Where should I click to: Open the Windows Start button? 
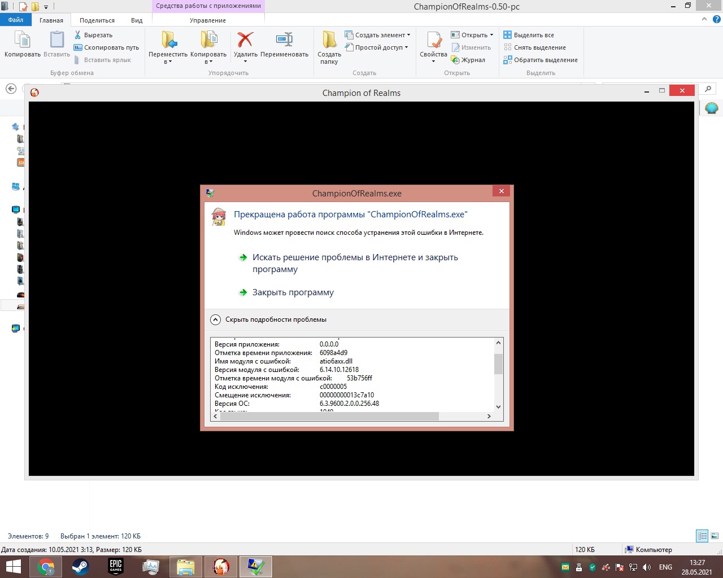[13, 566]
